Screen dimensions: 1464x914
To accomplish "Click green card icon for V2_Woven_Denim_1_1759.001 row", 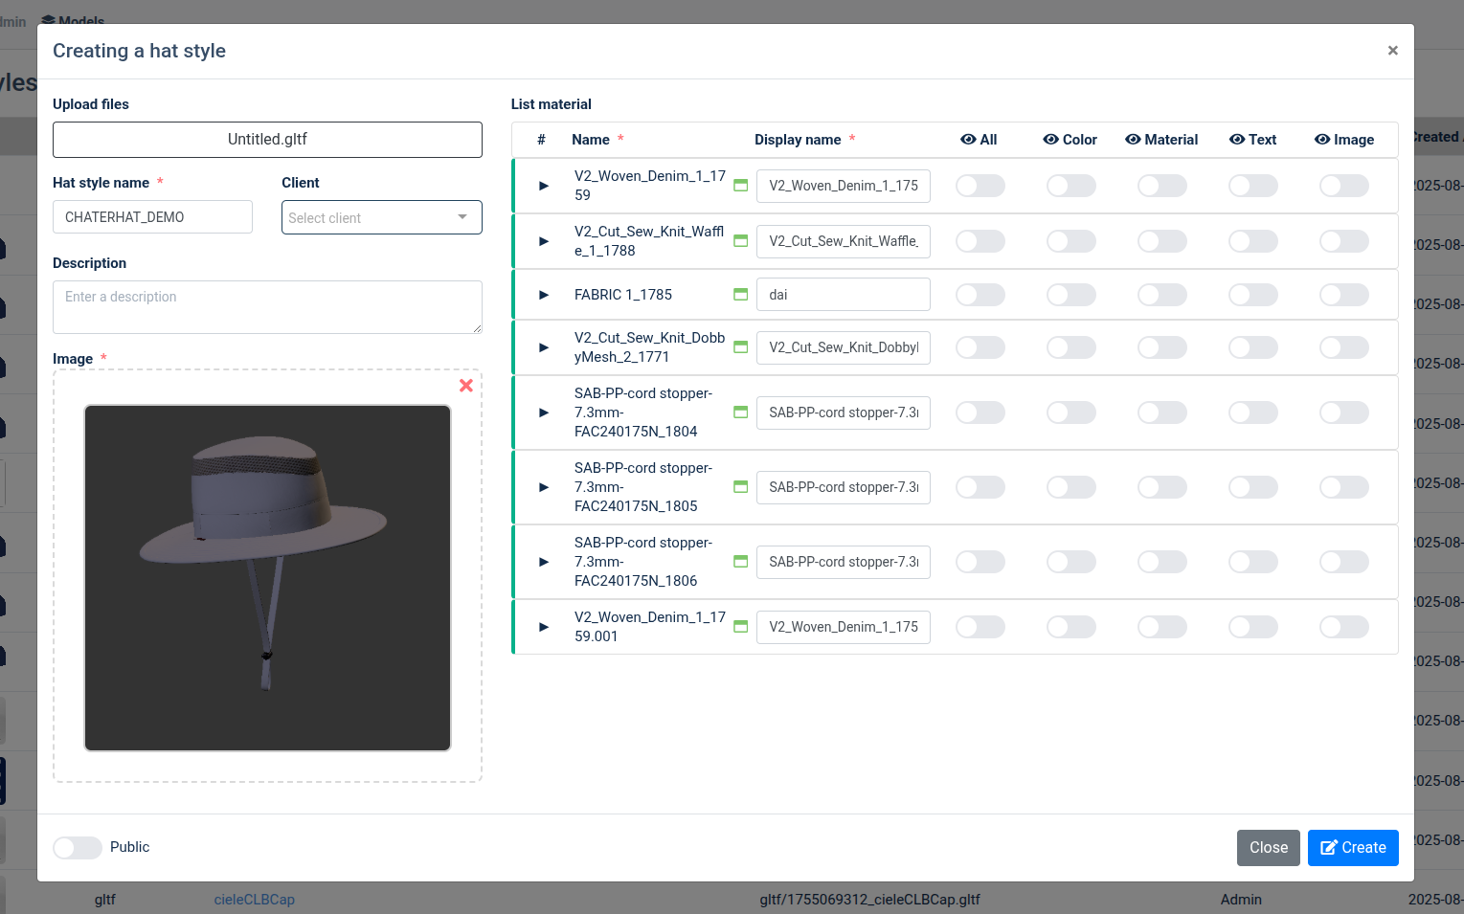I will [x=740, y=627].
